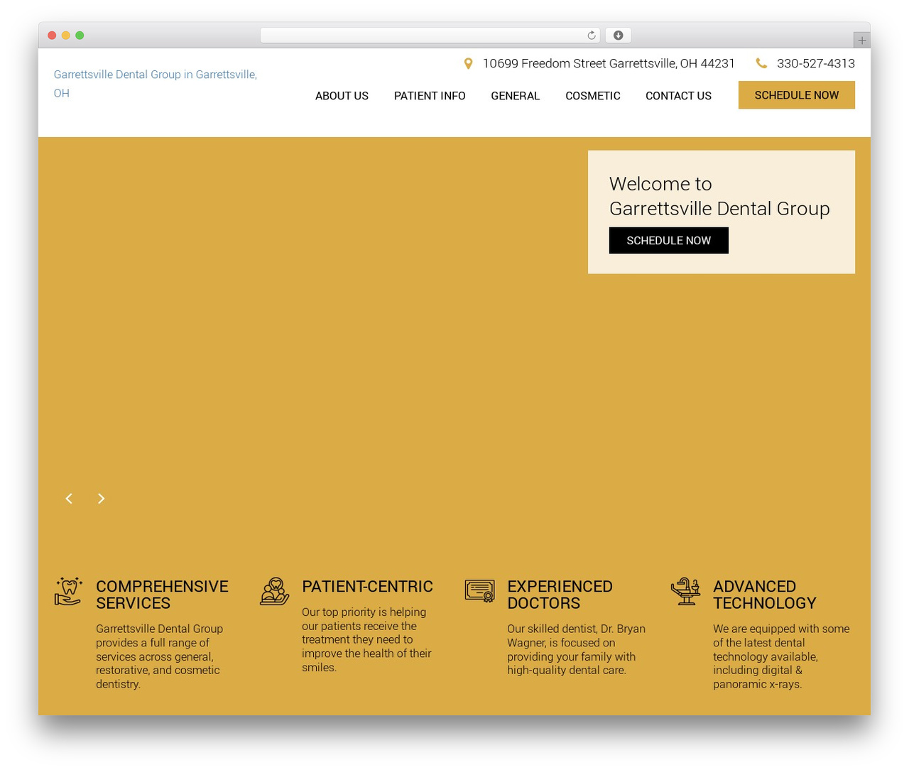Open the Patient Info menu
This screenshot has width=909, height=770.
430,96
